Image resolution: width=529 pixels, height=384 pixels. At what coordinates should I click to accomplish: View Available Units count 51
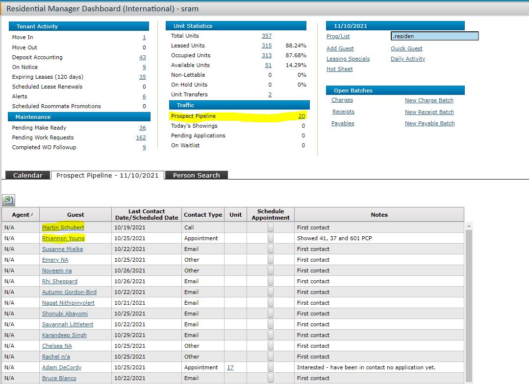pyautogui.click(x=268, y=65)
